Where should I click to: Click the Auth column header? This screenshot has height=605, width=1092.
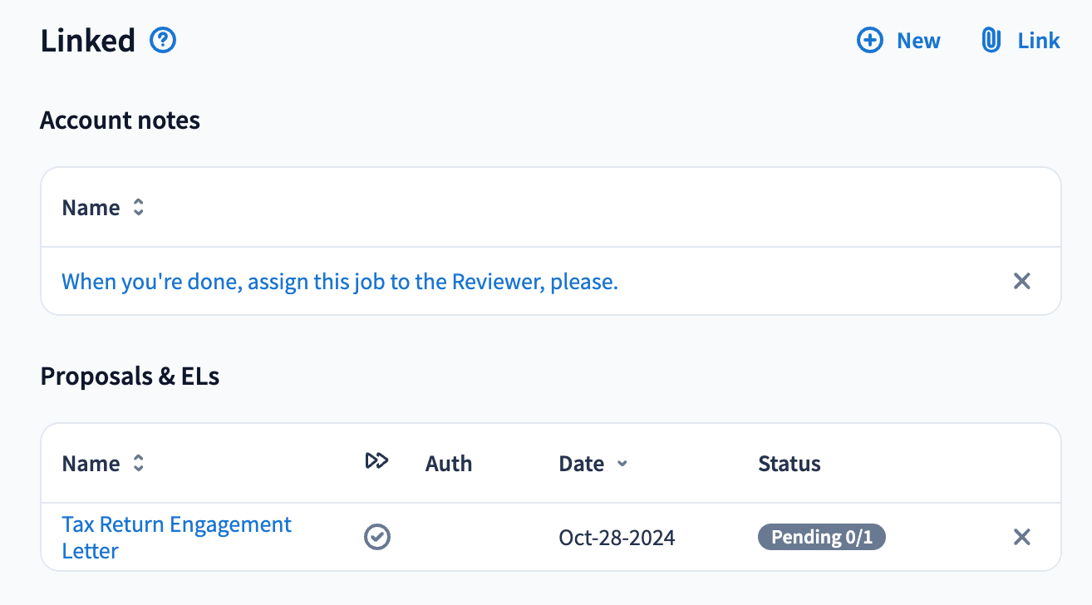[448, 464]
